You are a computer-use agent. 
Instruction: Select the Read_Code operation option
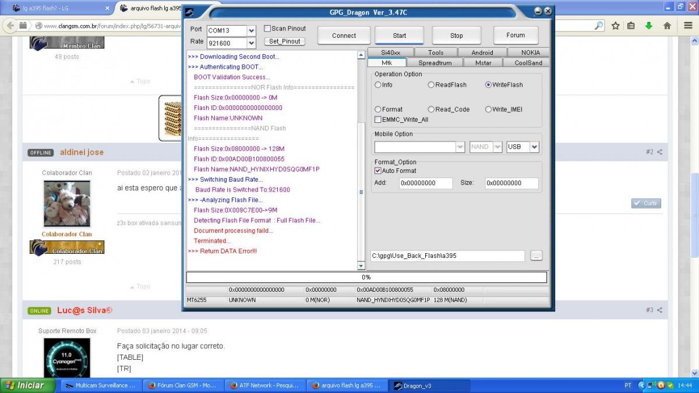click(x=431, y=109)
